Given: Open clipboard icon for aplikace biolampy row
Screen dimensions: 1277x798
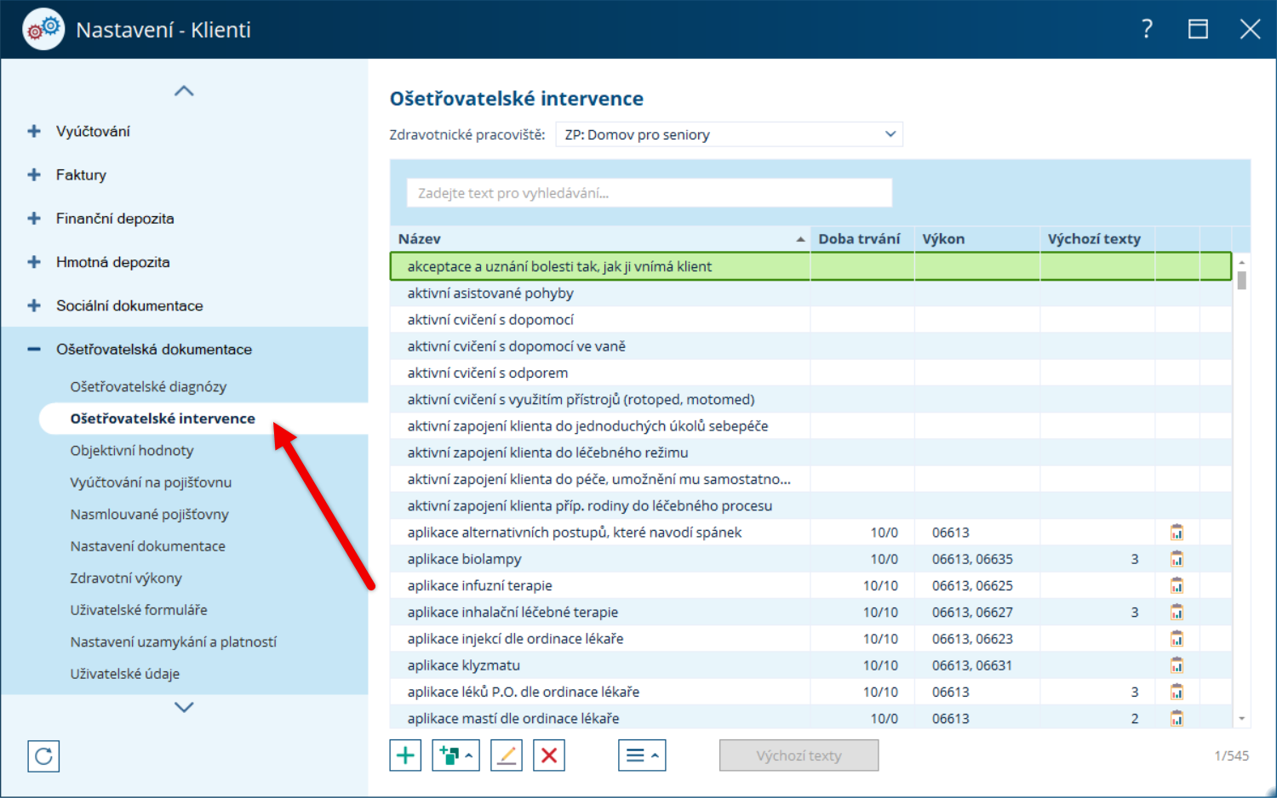Looking at the screenshot, I should (1177, 559).
